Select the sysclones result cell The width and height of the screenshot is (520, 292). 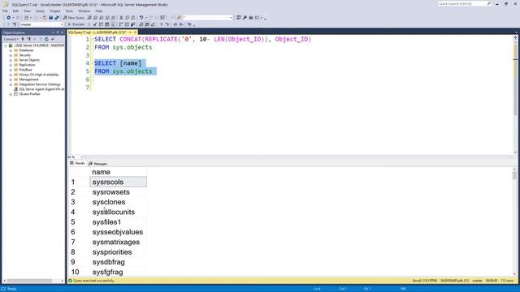118,202
